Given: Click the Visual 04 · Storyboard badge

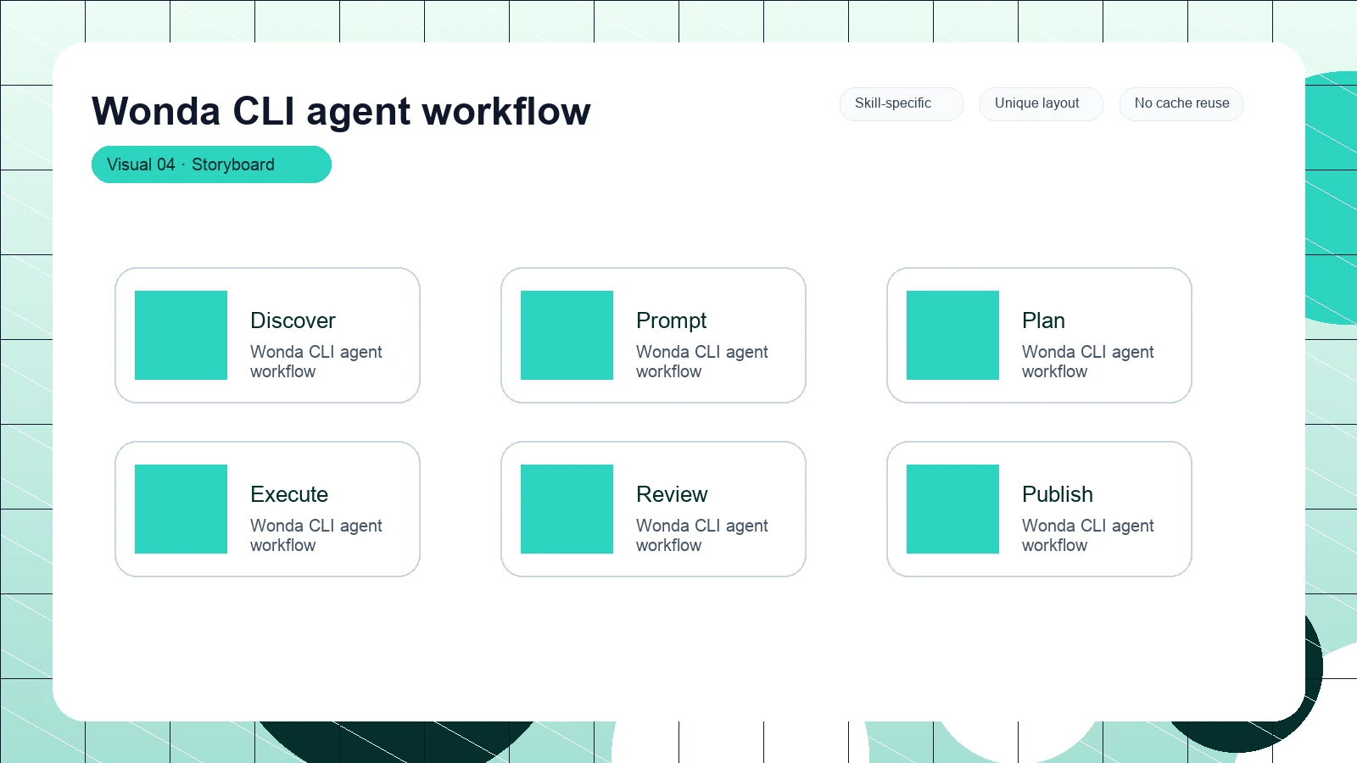Looking at the screenshot, I should [x=211, y=164].
